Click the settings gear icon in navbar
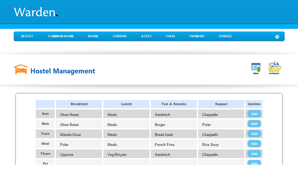298x196 pixels. point(277,37)
